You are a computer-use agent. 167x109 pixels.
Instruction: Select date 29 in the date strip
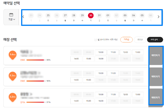82,16
